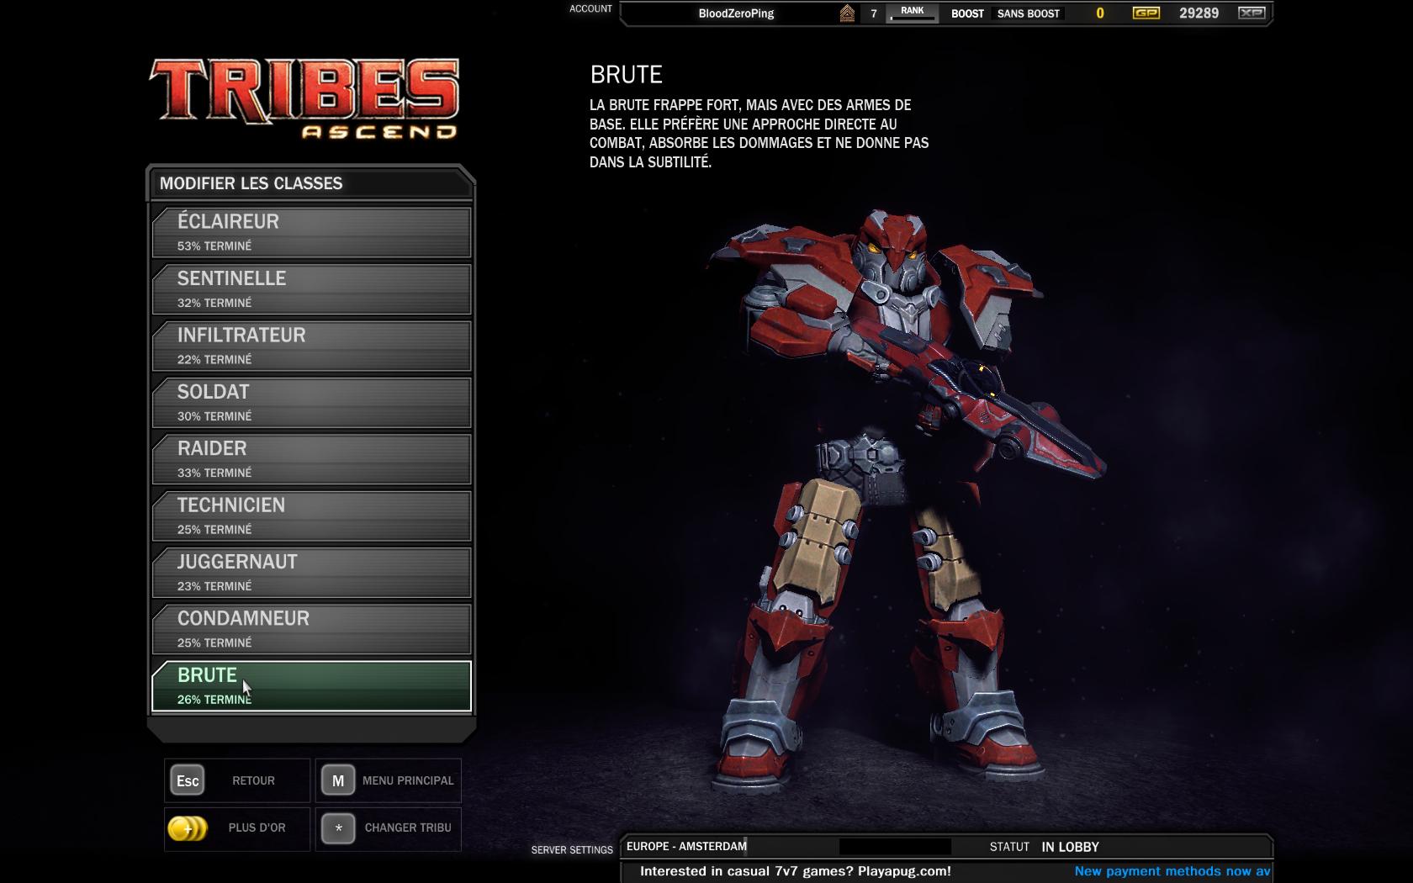Click the In Lobby status text
This screenshot has width=1413, height=883.
(x=1070, y=847)
